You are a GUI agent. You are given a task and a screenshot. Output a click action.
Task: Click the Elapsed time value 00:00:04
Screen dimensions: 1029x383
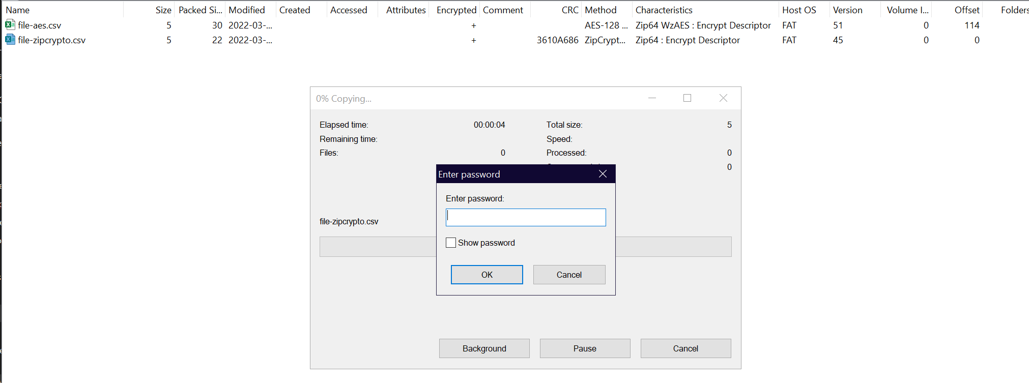(489, 125)
